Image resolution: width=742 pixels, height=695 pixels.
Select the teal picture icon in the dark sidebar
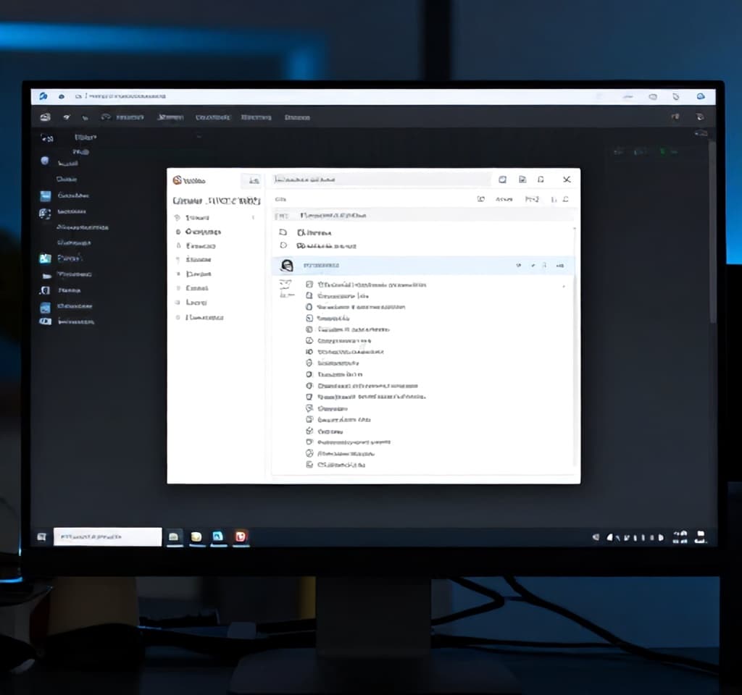[x=46, y=258]
